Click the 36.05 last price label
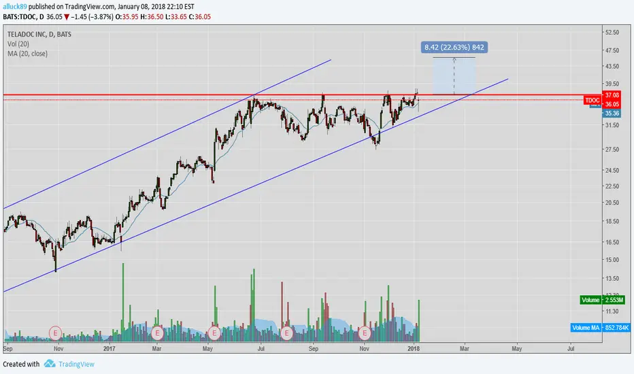 coord(612,104)
